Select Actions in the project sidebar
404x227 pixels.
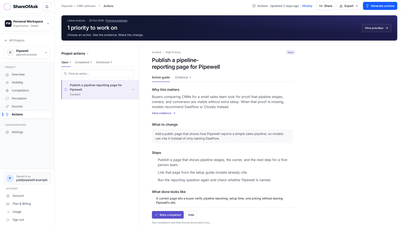tap(27, 115)
